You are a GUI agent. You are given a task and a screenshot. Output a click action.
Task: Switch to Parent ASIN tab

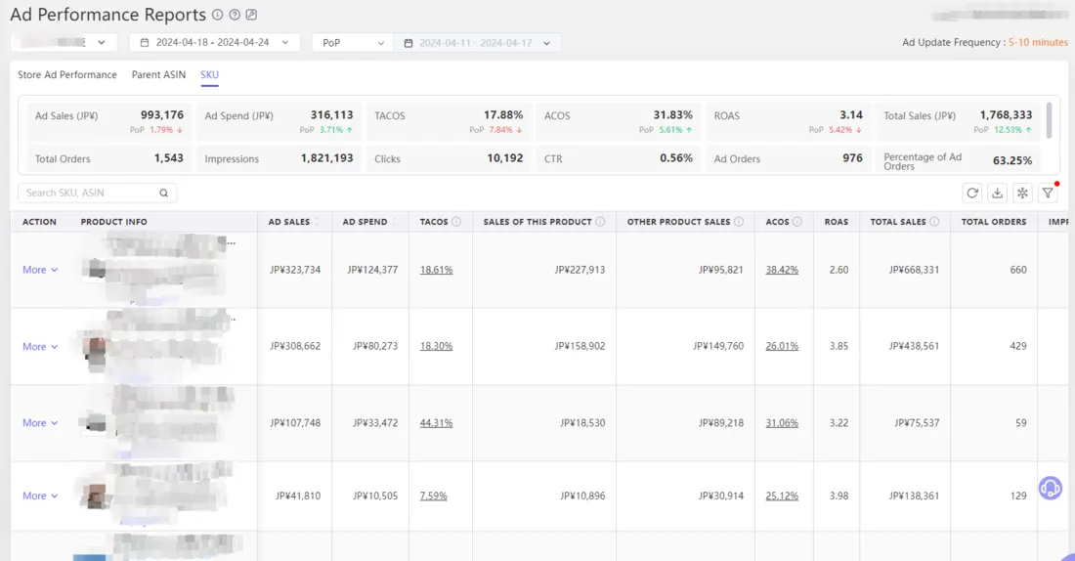(158, 74)
